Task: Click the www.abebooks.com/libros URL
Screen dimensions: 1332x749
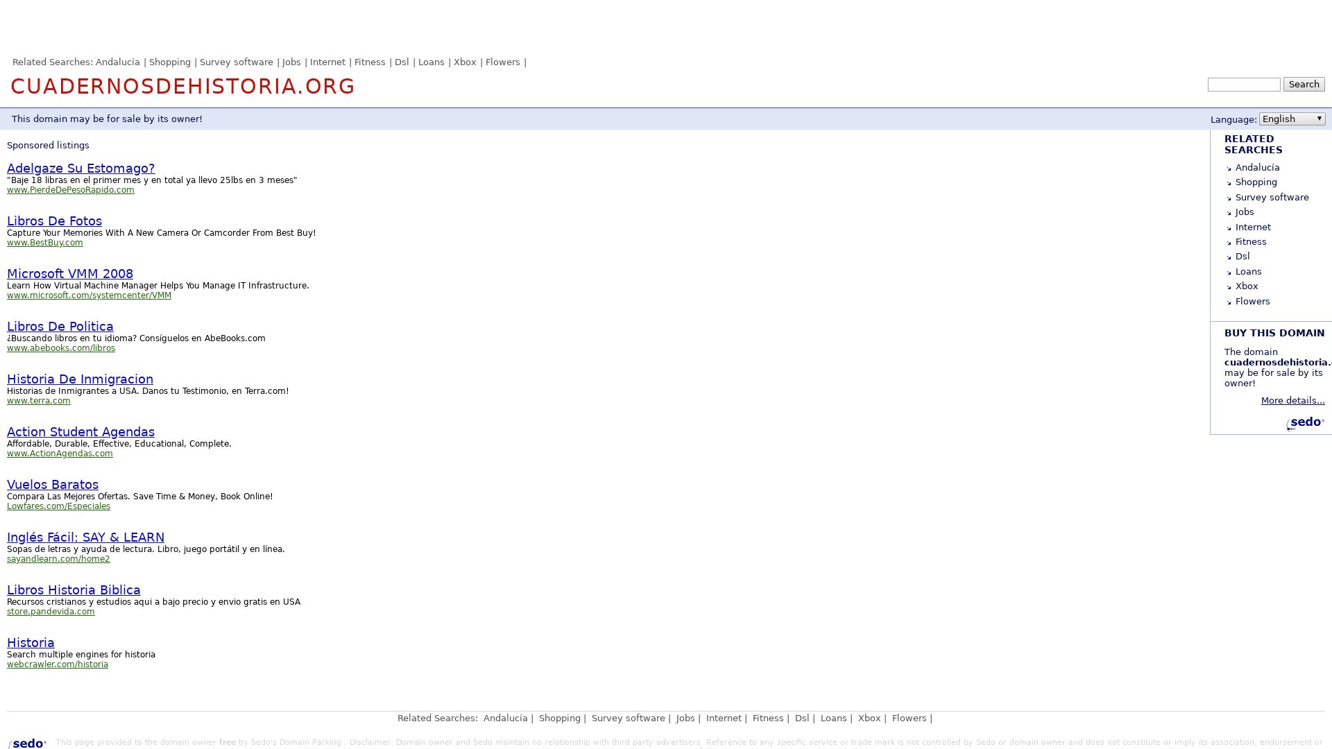Action: click(x=61, y=348)
